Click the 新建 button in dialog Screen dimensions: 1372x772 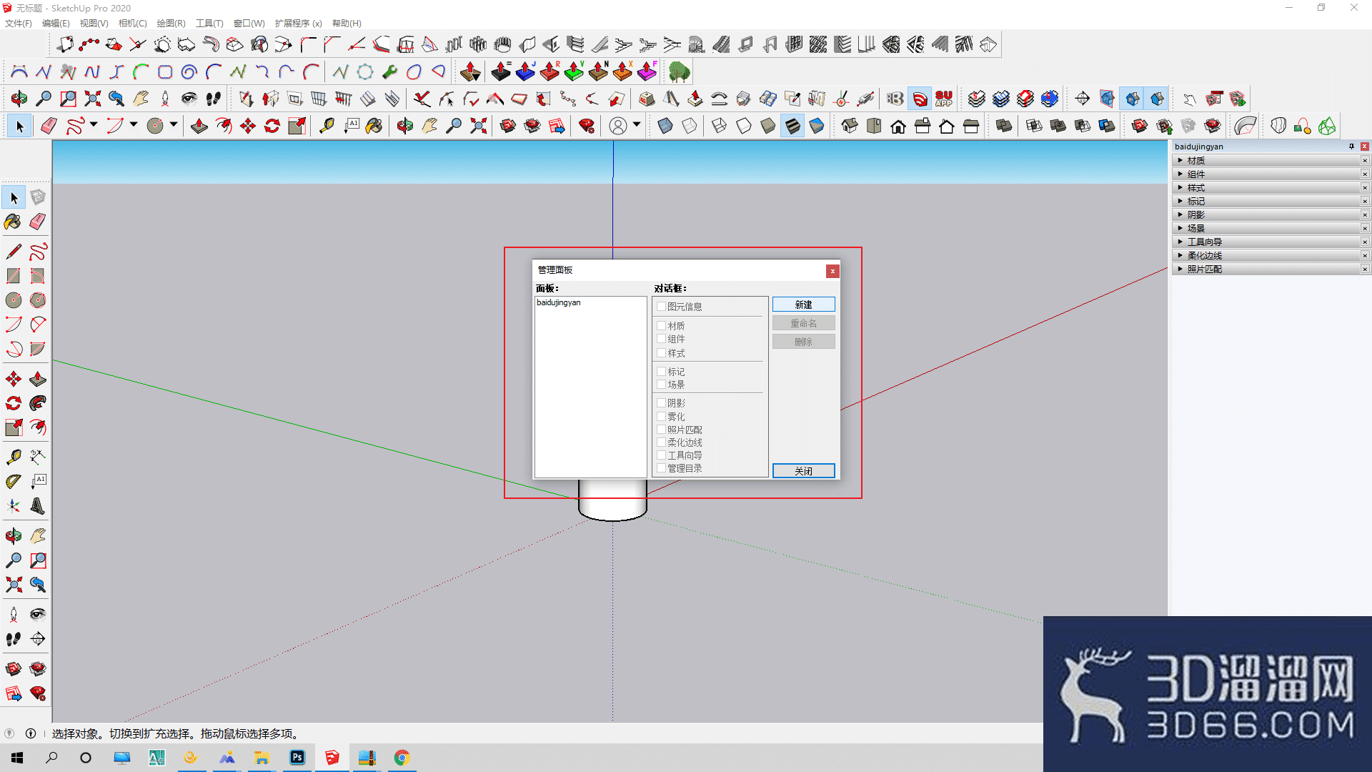coord(803,305)
